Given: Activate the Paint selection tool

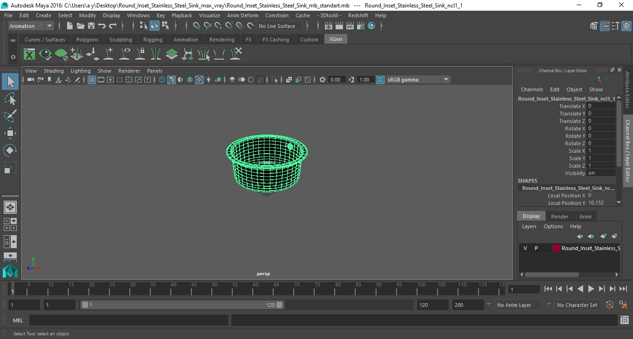Looking at the screenshot, I should pyautogui.click(x=10, y=116).
